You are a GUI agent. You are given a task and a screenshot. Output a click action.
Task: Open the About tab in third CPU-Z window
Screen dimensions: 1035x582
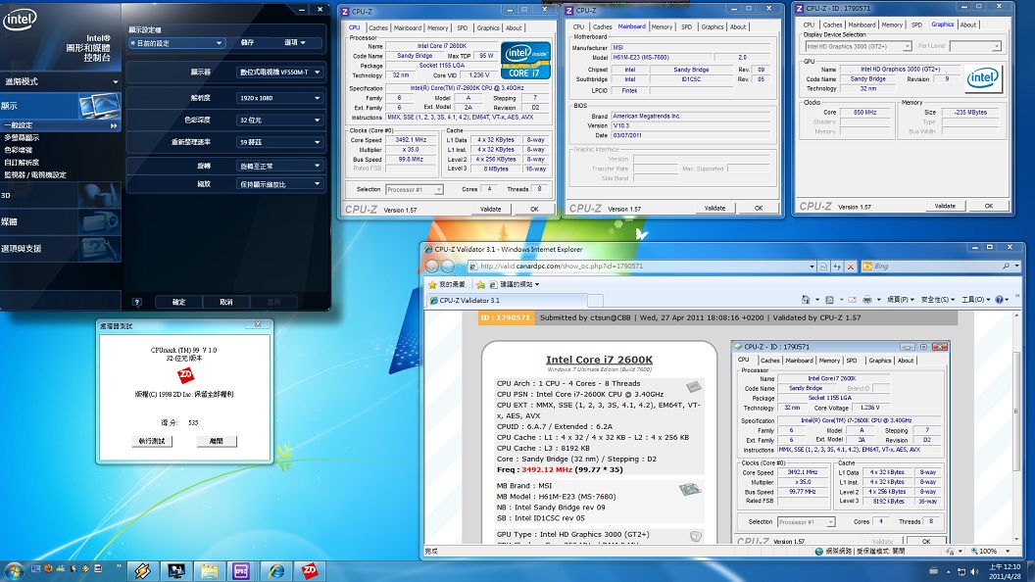click(968, 24)
